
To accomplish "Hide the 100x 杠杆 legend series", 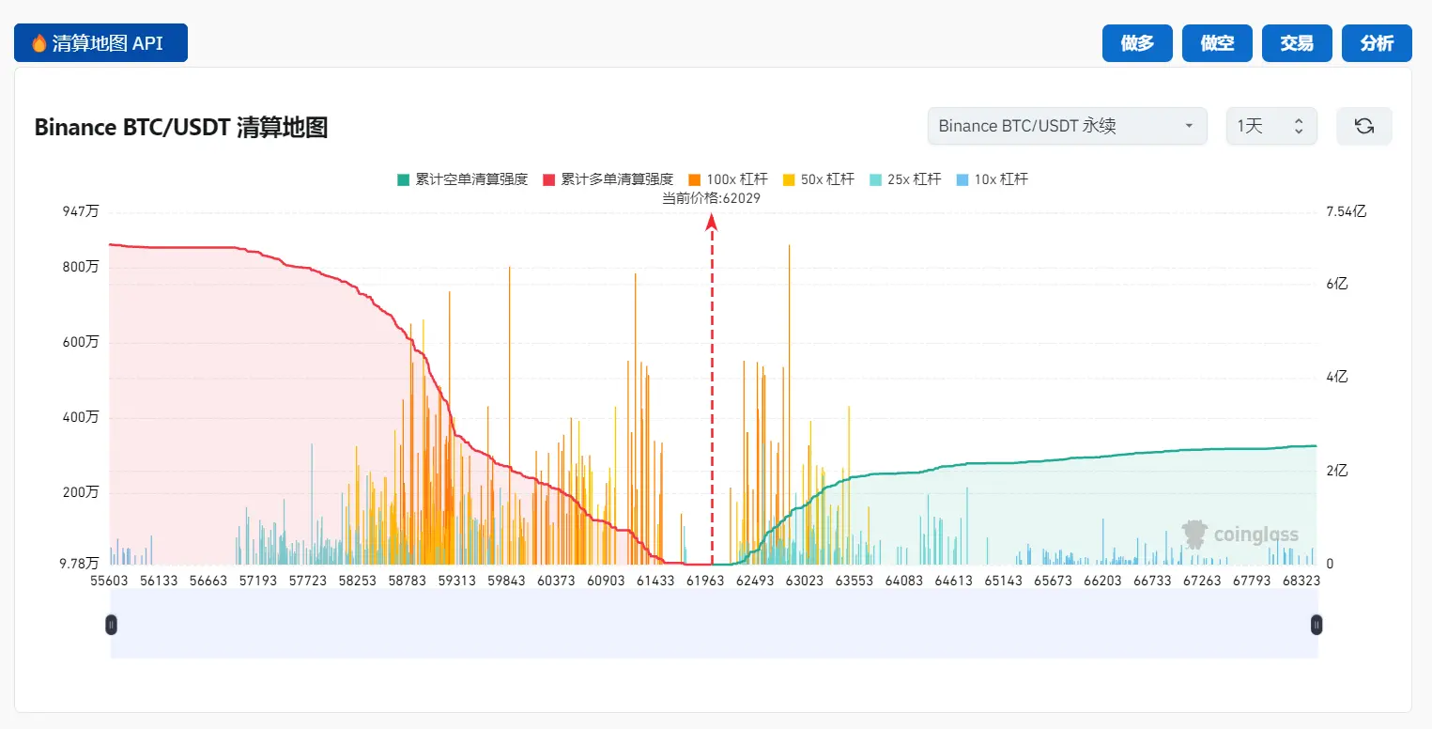I will [728, 178].
